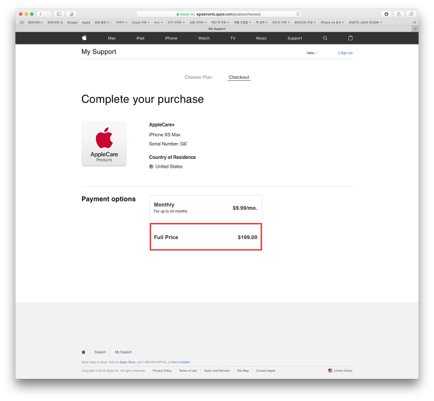Click the Support breadcrumb link in footer

[x=100, y=352]
